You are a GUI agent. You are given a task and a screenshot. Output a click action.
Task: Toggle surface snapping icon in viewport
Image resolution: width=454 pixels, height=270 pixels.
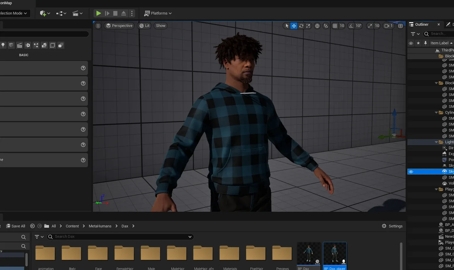click(x=326, y=26)
